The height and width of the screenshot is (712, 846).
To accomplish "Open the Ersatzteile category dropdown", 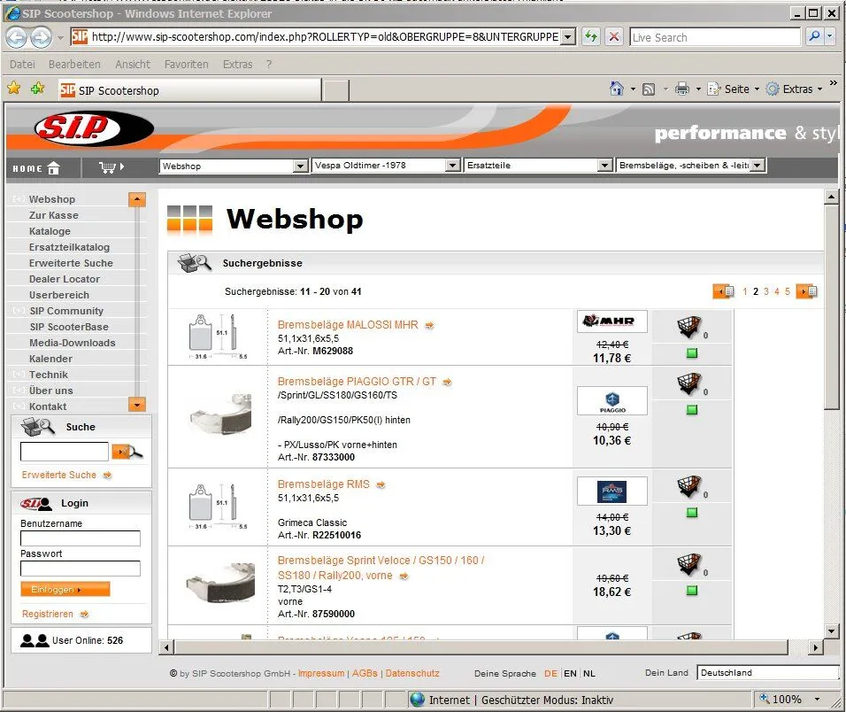I will click(604, 166).
